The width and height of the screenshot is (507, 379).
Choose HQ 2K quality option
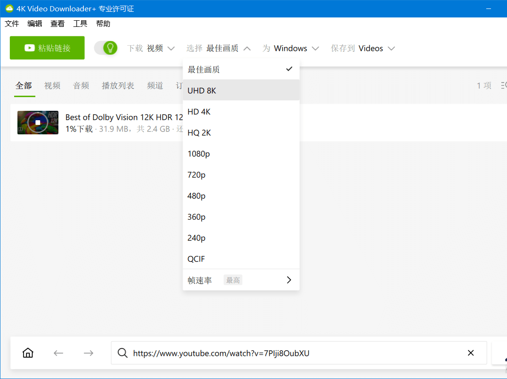[241, 132]
